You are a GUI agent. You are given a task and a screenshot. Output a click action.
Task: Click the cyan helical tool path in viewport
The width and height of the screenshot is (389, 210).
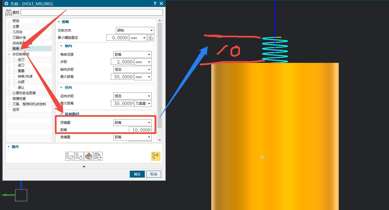click(x=275, y=50)
